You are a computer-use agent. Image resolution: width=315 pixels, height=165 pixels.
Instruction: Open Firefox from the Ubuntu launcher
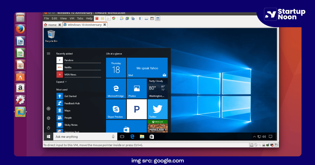click(20, 29)
